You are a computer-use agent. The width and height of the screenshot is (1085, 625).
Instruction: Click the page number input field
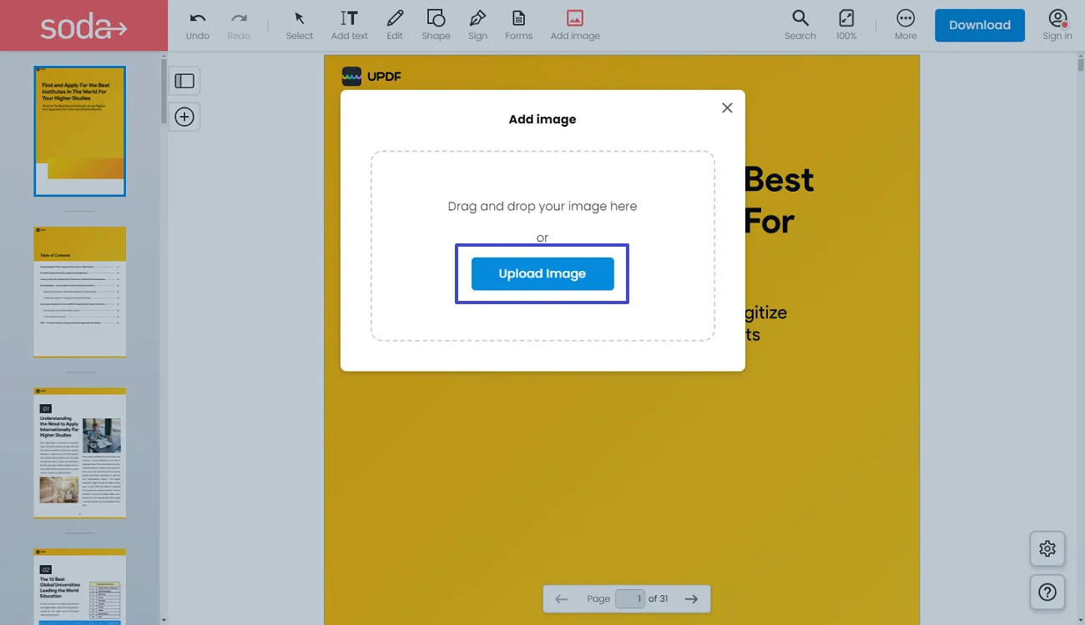click(630, 598)
